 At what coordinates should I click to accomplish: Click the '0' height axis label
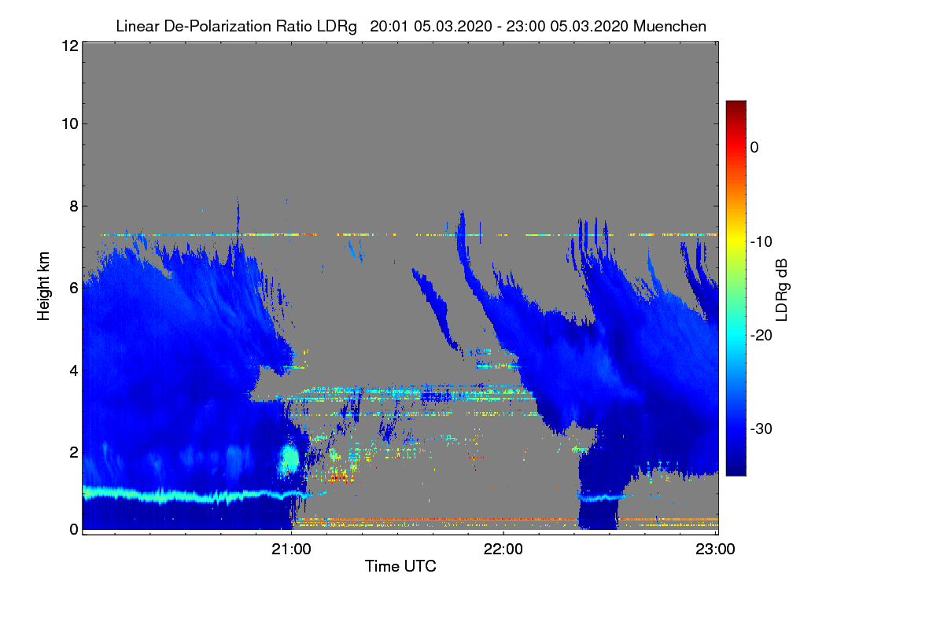click(73, 529)
